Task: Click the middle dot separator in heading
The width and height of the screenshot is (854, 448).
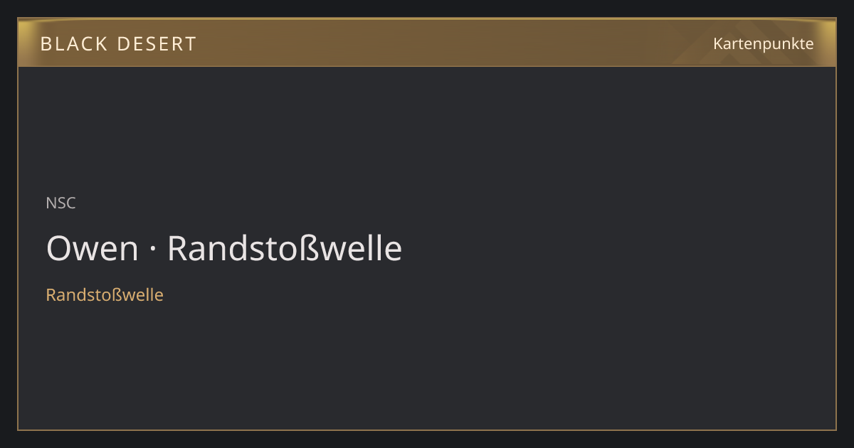Action: (153, 250)
